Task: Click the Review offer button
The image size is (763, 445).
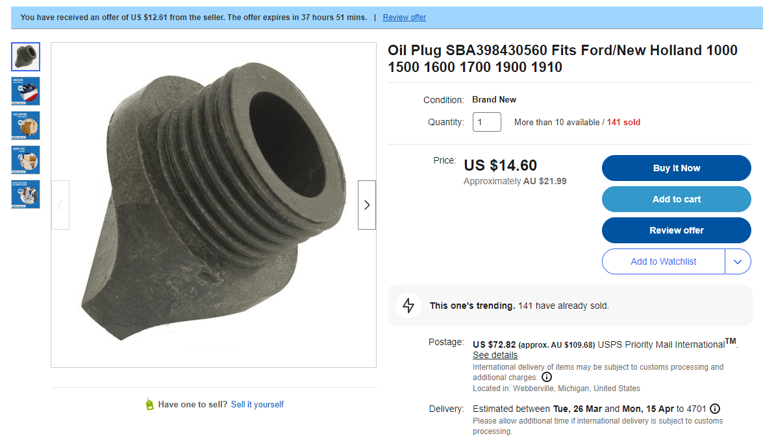Action: (x=676, y=230)
